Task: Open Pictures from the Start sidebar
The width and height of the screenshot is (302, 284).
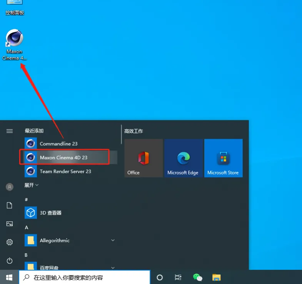Action: (x=10, y=224)
